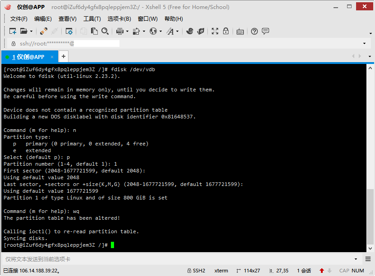Toggle the Full screen icon
The height and width of the screenshot is (276, 375).
[215, 31]
